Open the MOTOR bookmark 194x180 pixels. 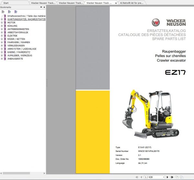pos(11,23)
